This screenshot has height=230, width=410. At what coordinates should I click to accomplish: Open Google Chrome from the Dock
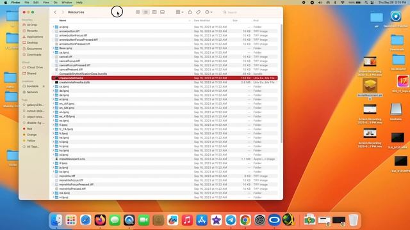[245, 220]
